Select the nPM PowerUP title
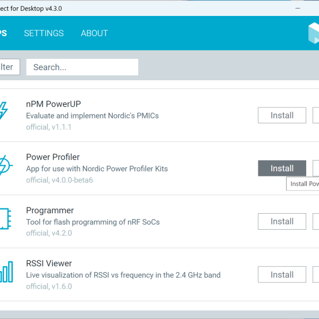The image size is (319, 319). pos(54,104)
